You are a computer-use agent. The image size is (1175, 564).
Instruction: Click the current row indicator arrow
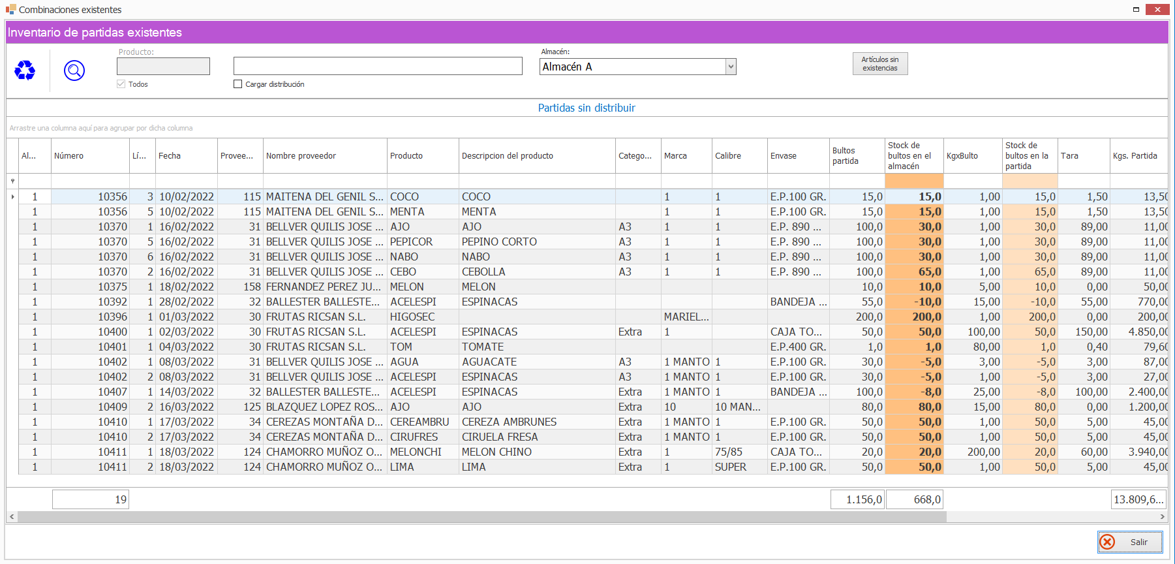(x=12, y=196)
